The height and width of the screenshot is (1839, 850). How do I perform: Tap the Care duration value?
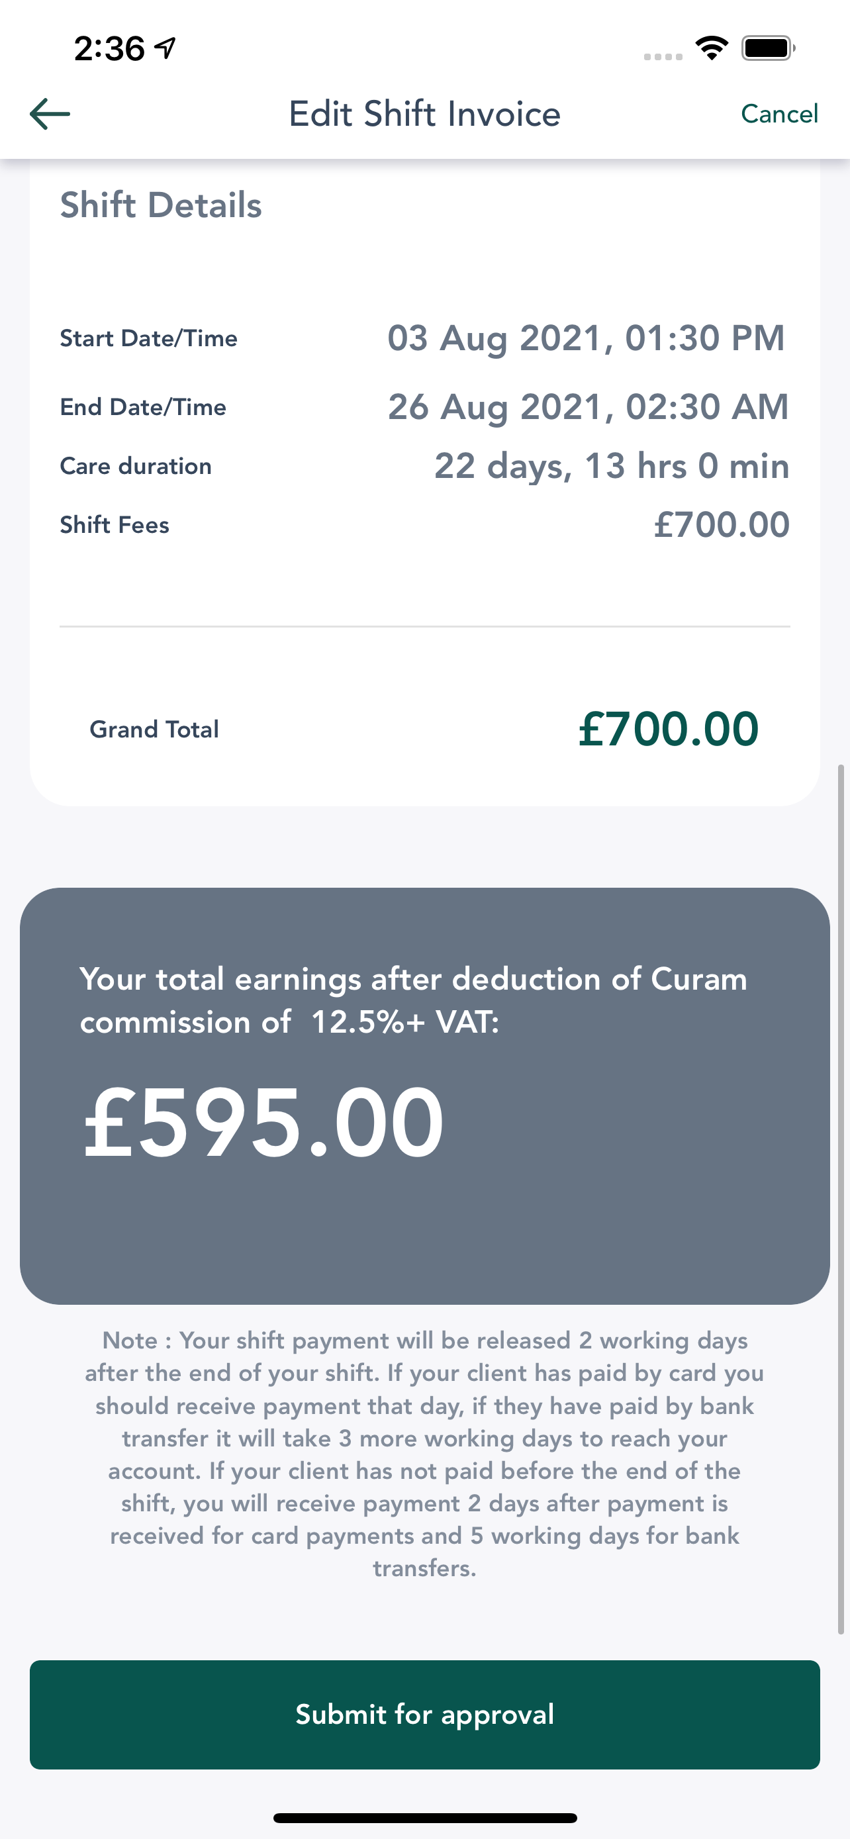pos(612,466)
